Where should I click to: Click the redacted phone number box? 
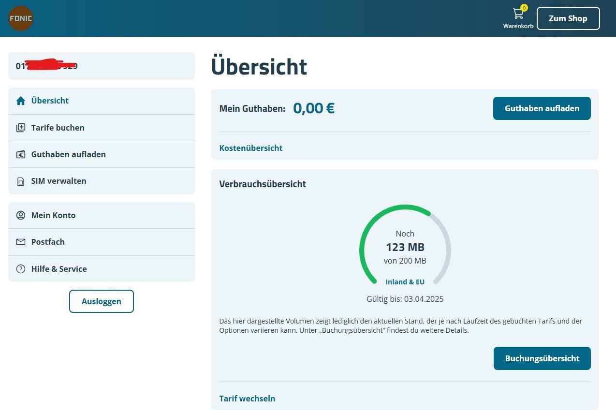[x=101, y=66]
